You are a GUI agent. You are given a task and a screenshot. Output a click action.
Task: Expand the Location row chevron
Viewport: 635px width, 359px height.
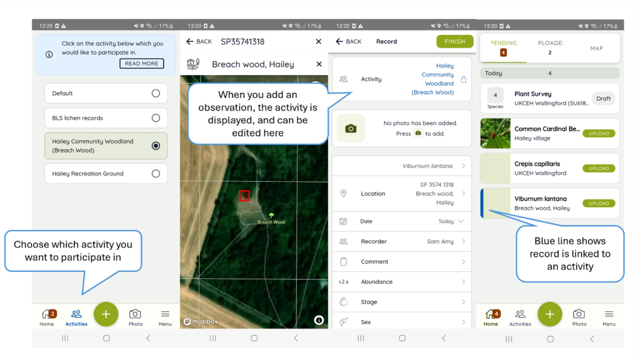pyautogui.click(x=464, y=193)
